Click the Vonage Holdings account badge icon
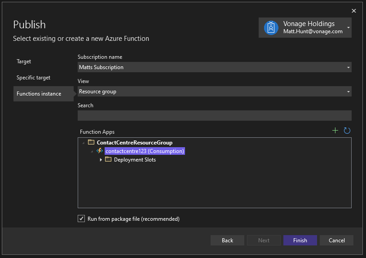The height and width of the screenshot is (258, 366). coord(271,28)
